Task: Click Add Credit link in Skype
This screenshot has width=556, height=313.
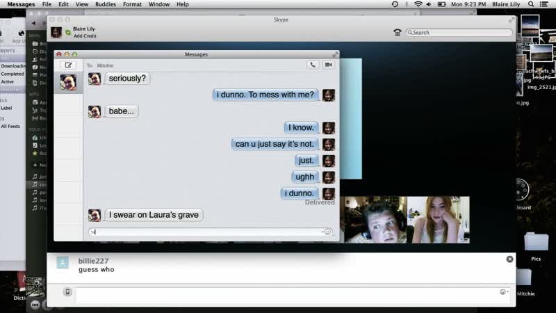Action: [85, 36]
